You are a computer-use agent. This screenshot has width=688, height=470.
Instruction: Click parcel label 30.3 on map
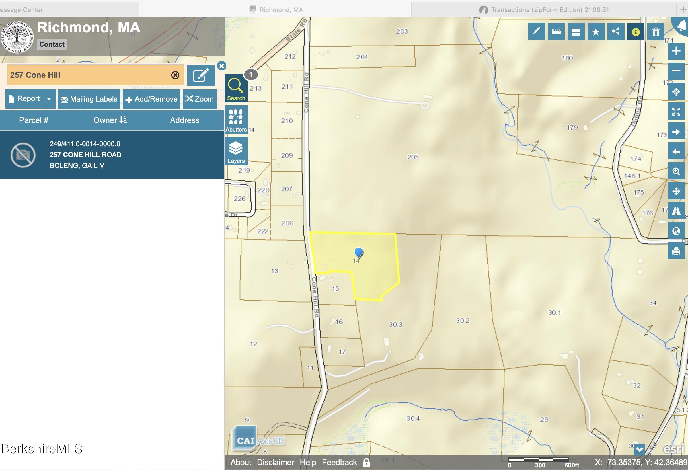tap(395, 325)
